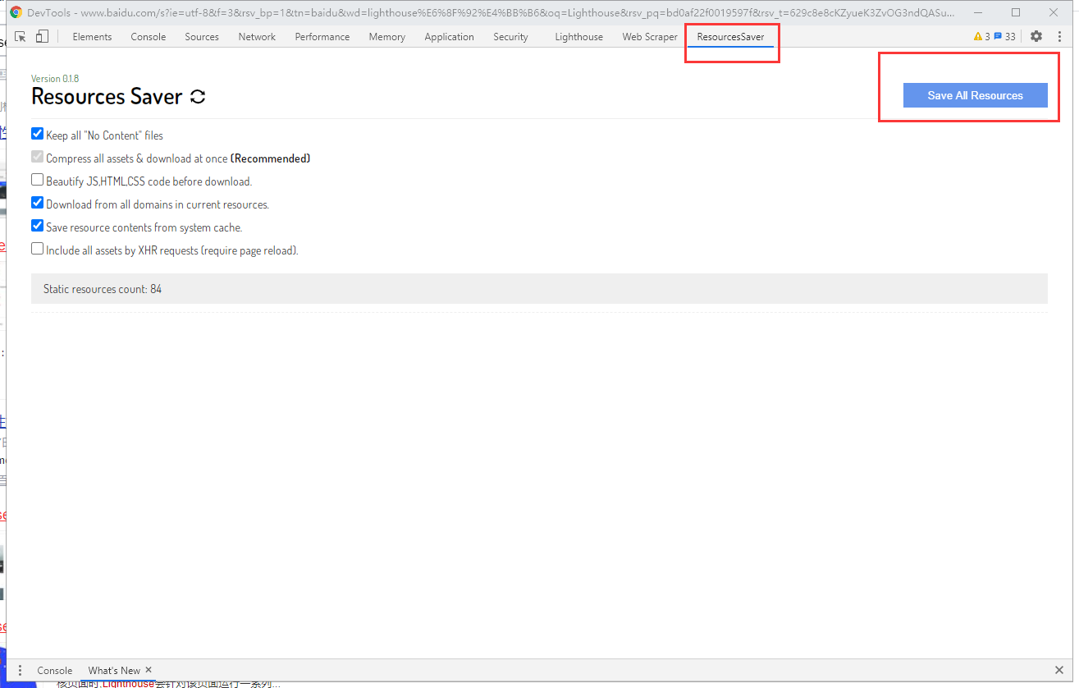Open the Memory tab

[387, 37]
